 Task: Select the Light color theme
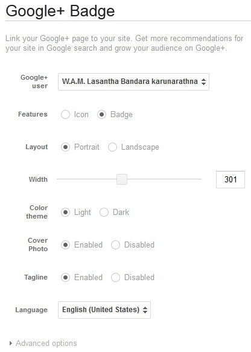pos(65,212)
